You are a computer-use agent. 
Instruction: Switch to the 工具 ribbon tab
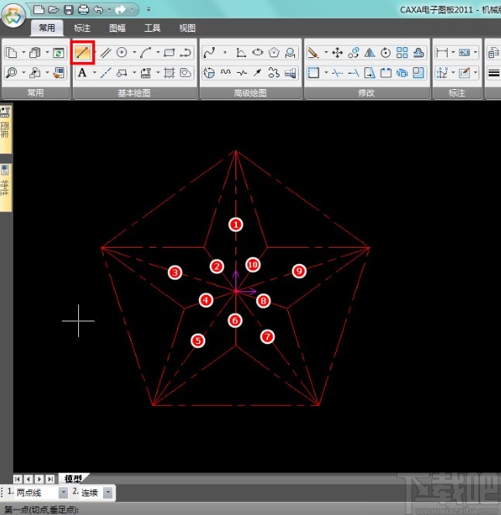(x=153, y=28)
